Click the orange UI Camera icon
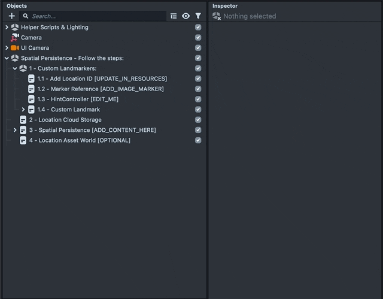 (x=15, y=48)
